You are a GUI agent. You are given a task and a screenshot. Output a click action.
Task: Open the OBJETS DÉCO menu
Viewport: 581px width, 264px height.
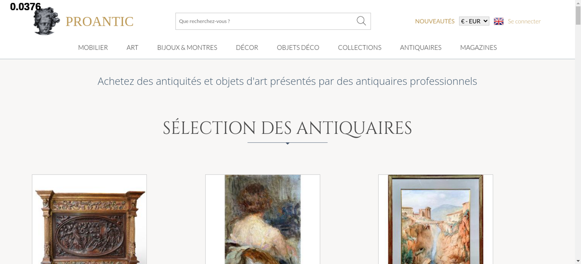coord(298,47)
